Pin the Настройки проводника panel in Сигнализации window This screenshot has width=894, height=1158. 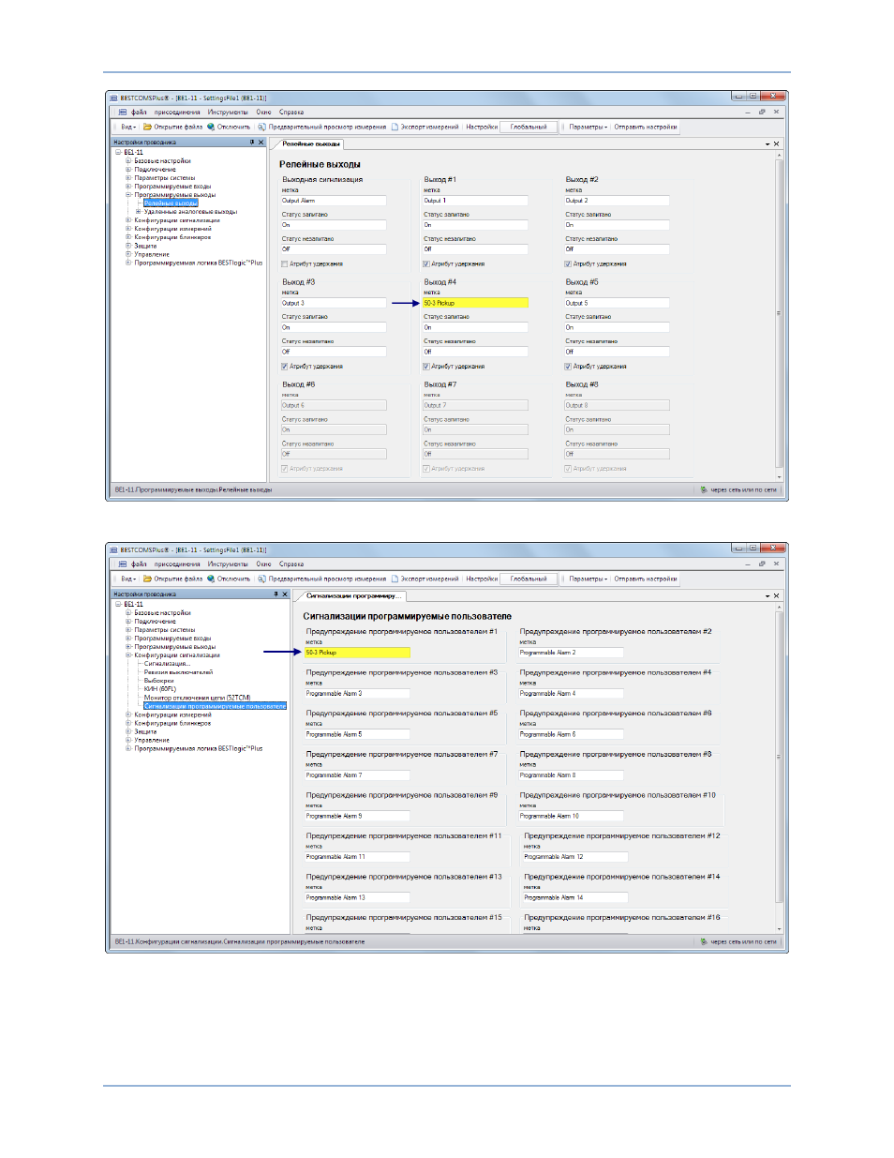click(x=276, y=594)
